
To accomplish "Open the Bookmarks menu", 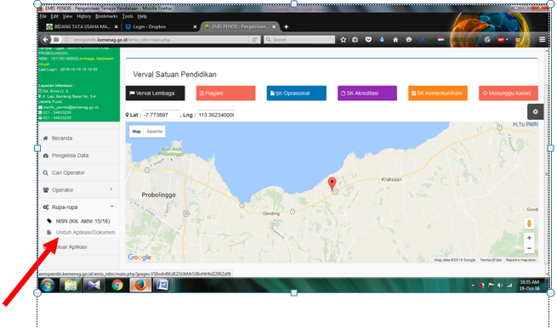I will coord(106,16).
